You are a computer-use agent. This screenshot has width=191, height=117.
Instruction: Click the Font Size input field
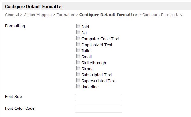tap(99, 97)
